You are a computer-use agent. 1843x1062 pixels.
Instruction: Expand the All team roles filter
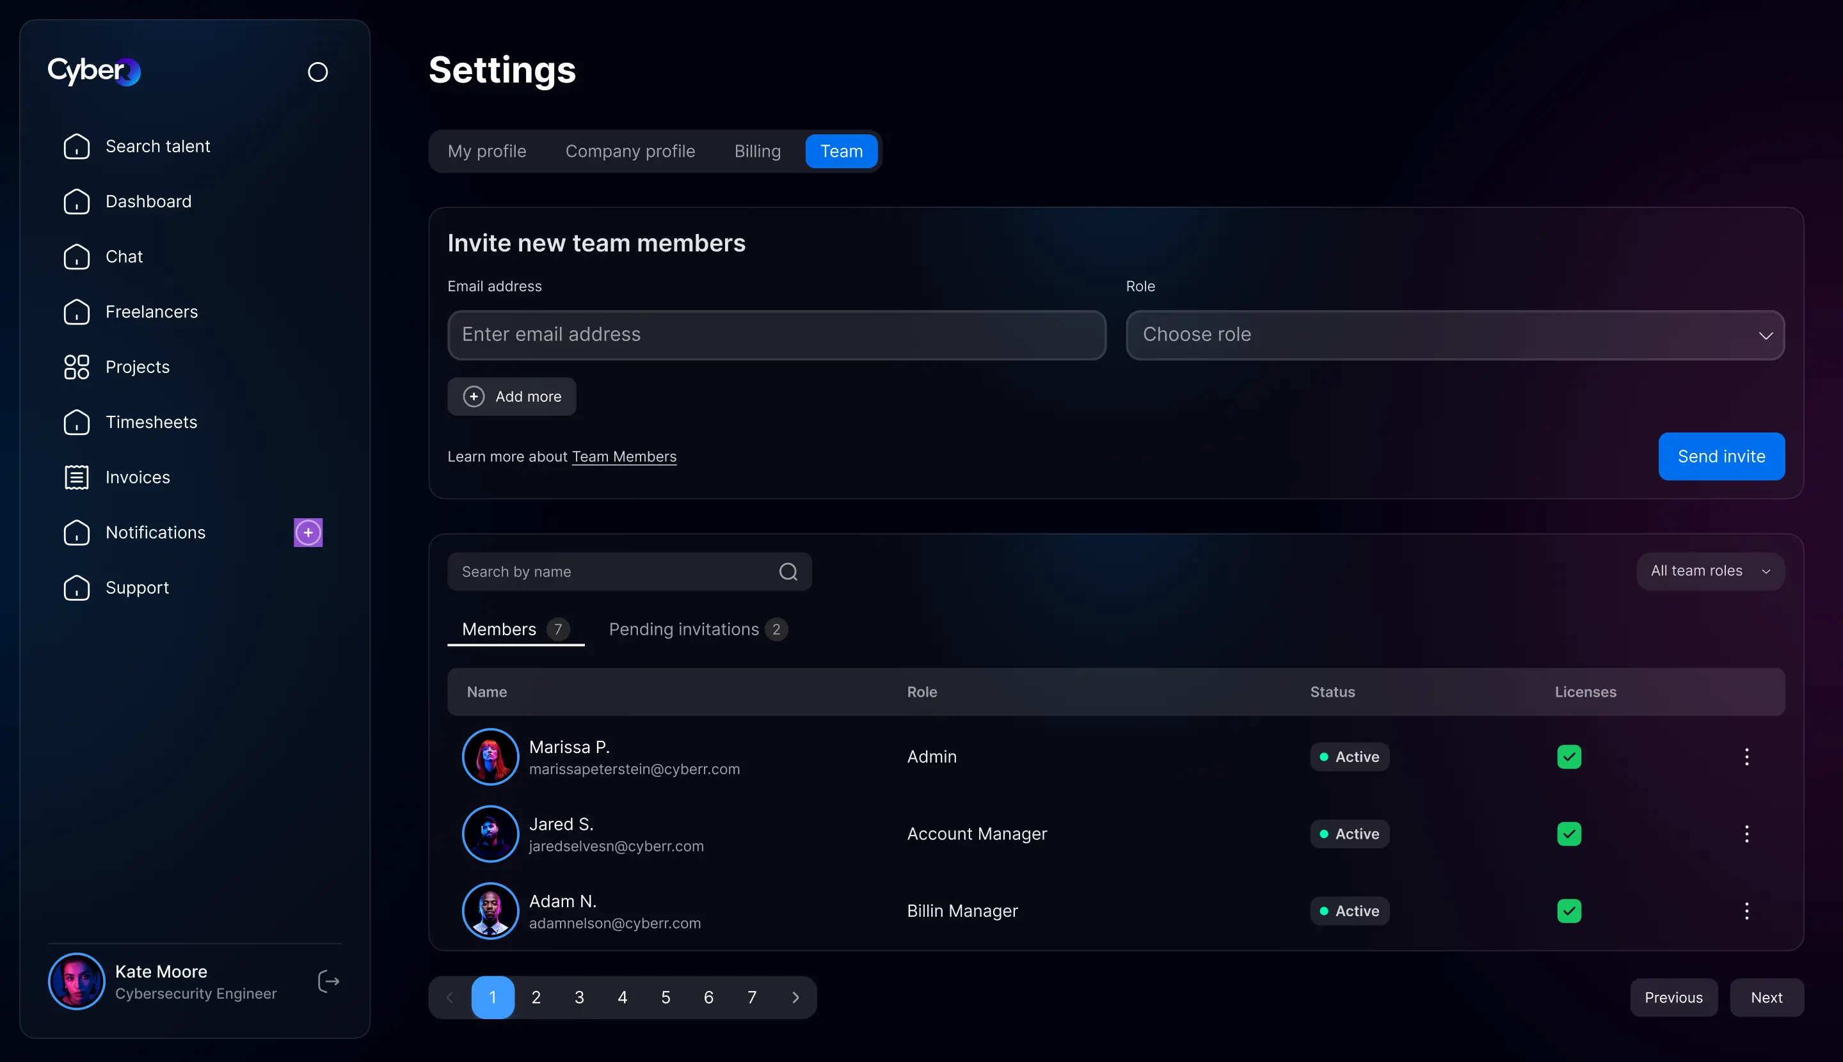coord(1710,571)
